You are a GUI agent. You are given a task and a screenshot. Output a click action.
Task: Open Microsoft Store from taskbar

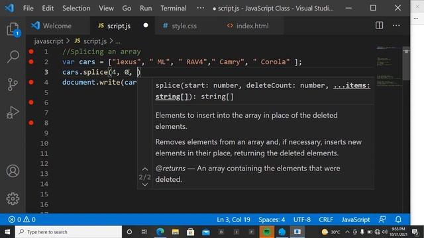pyautogui.click(x=190, y=232)
